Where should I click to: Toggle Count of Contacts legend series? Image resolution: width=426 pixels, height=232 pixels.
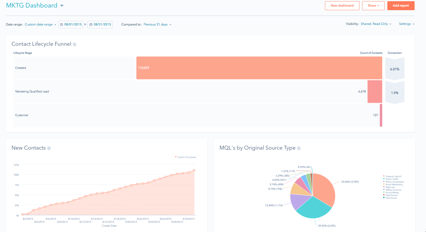[186, 157]
